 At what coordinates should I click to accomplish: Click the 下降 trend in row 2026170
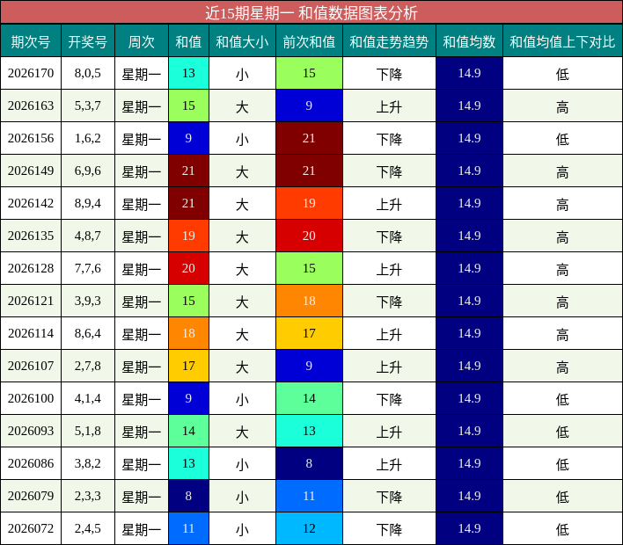(389, 74)
